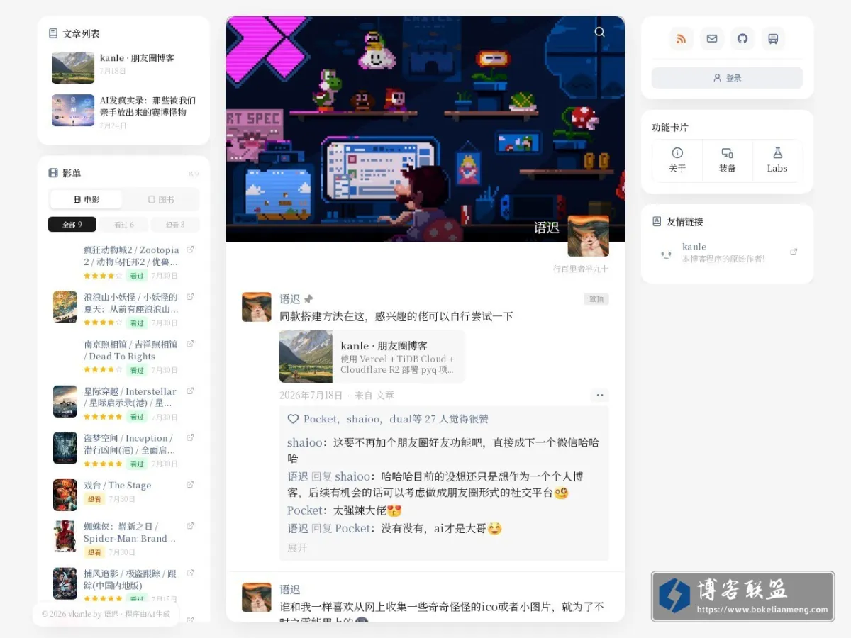Click the AI发疯实录 article thumbnail
This screenshot has width=851, height=638.
(x=73, y=111)
